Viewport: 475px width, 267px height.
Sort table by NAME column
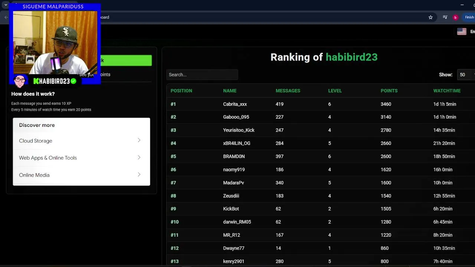230,90
